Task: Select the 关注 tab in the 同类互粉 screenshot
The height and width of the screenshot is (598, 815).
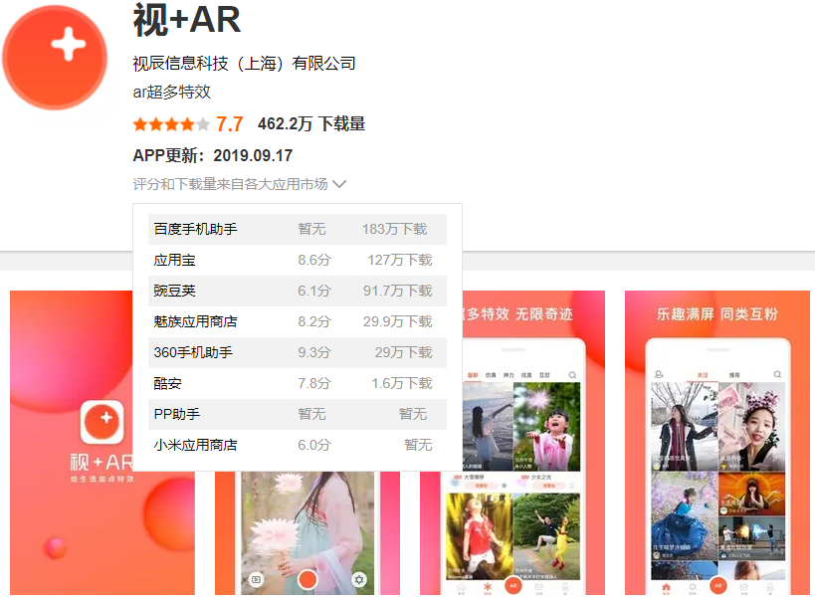Action: coord(703,374)
